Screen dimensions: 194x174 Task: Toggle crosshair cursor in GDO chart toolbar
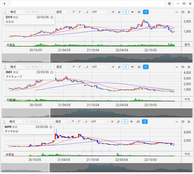click(126, 12)
